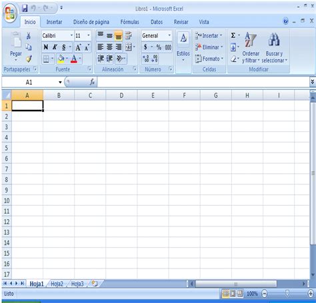Viewport: 316px width, 303px height.
Task: Click the Pegar paste button
Action: coord(16,47)
